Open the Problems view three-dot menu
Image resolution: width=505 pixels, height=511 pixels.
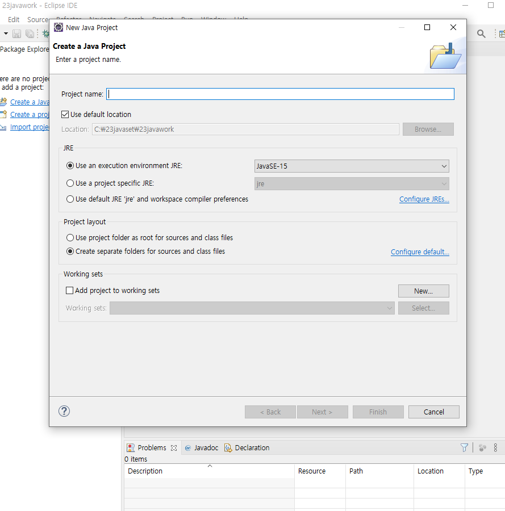[495, 448]
